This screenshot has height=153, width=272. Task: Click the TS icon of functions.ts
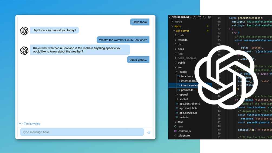[x=179, y=76]
